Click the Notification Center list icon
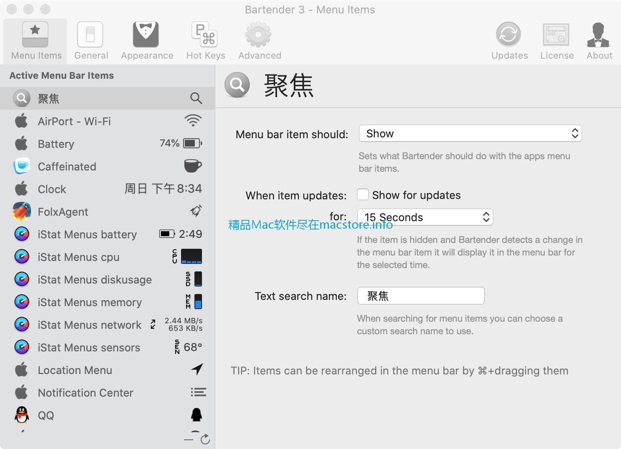Screen dimensions: 621x449 point(198,392)
